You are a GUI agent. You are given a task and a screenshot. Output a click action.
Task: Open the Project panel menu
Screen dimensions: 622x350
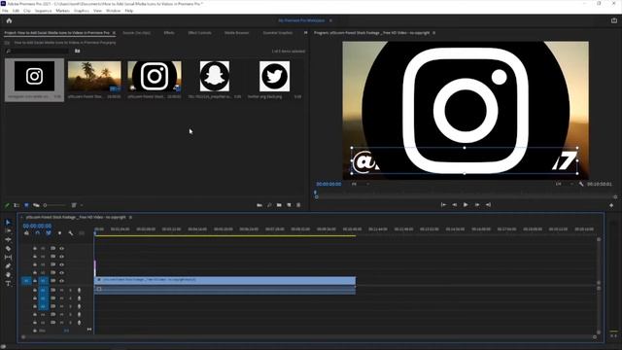click(114, 33)
